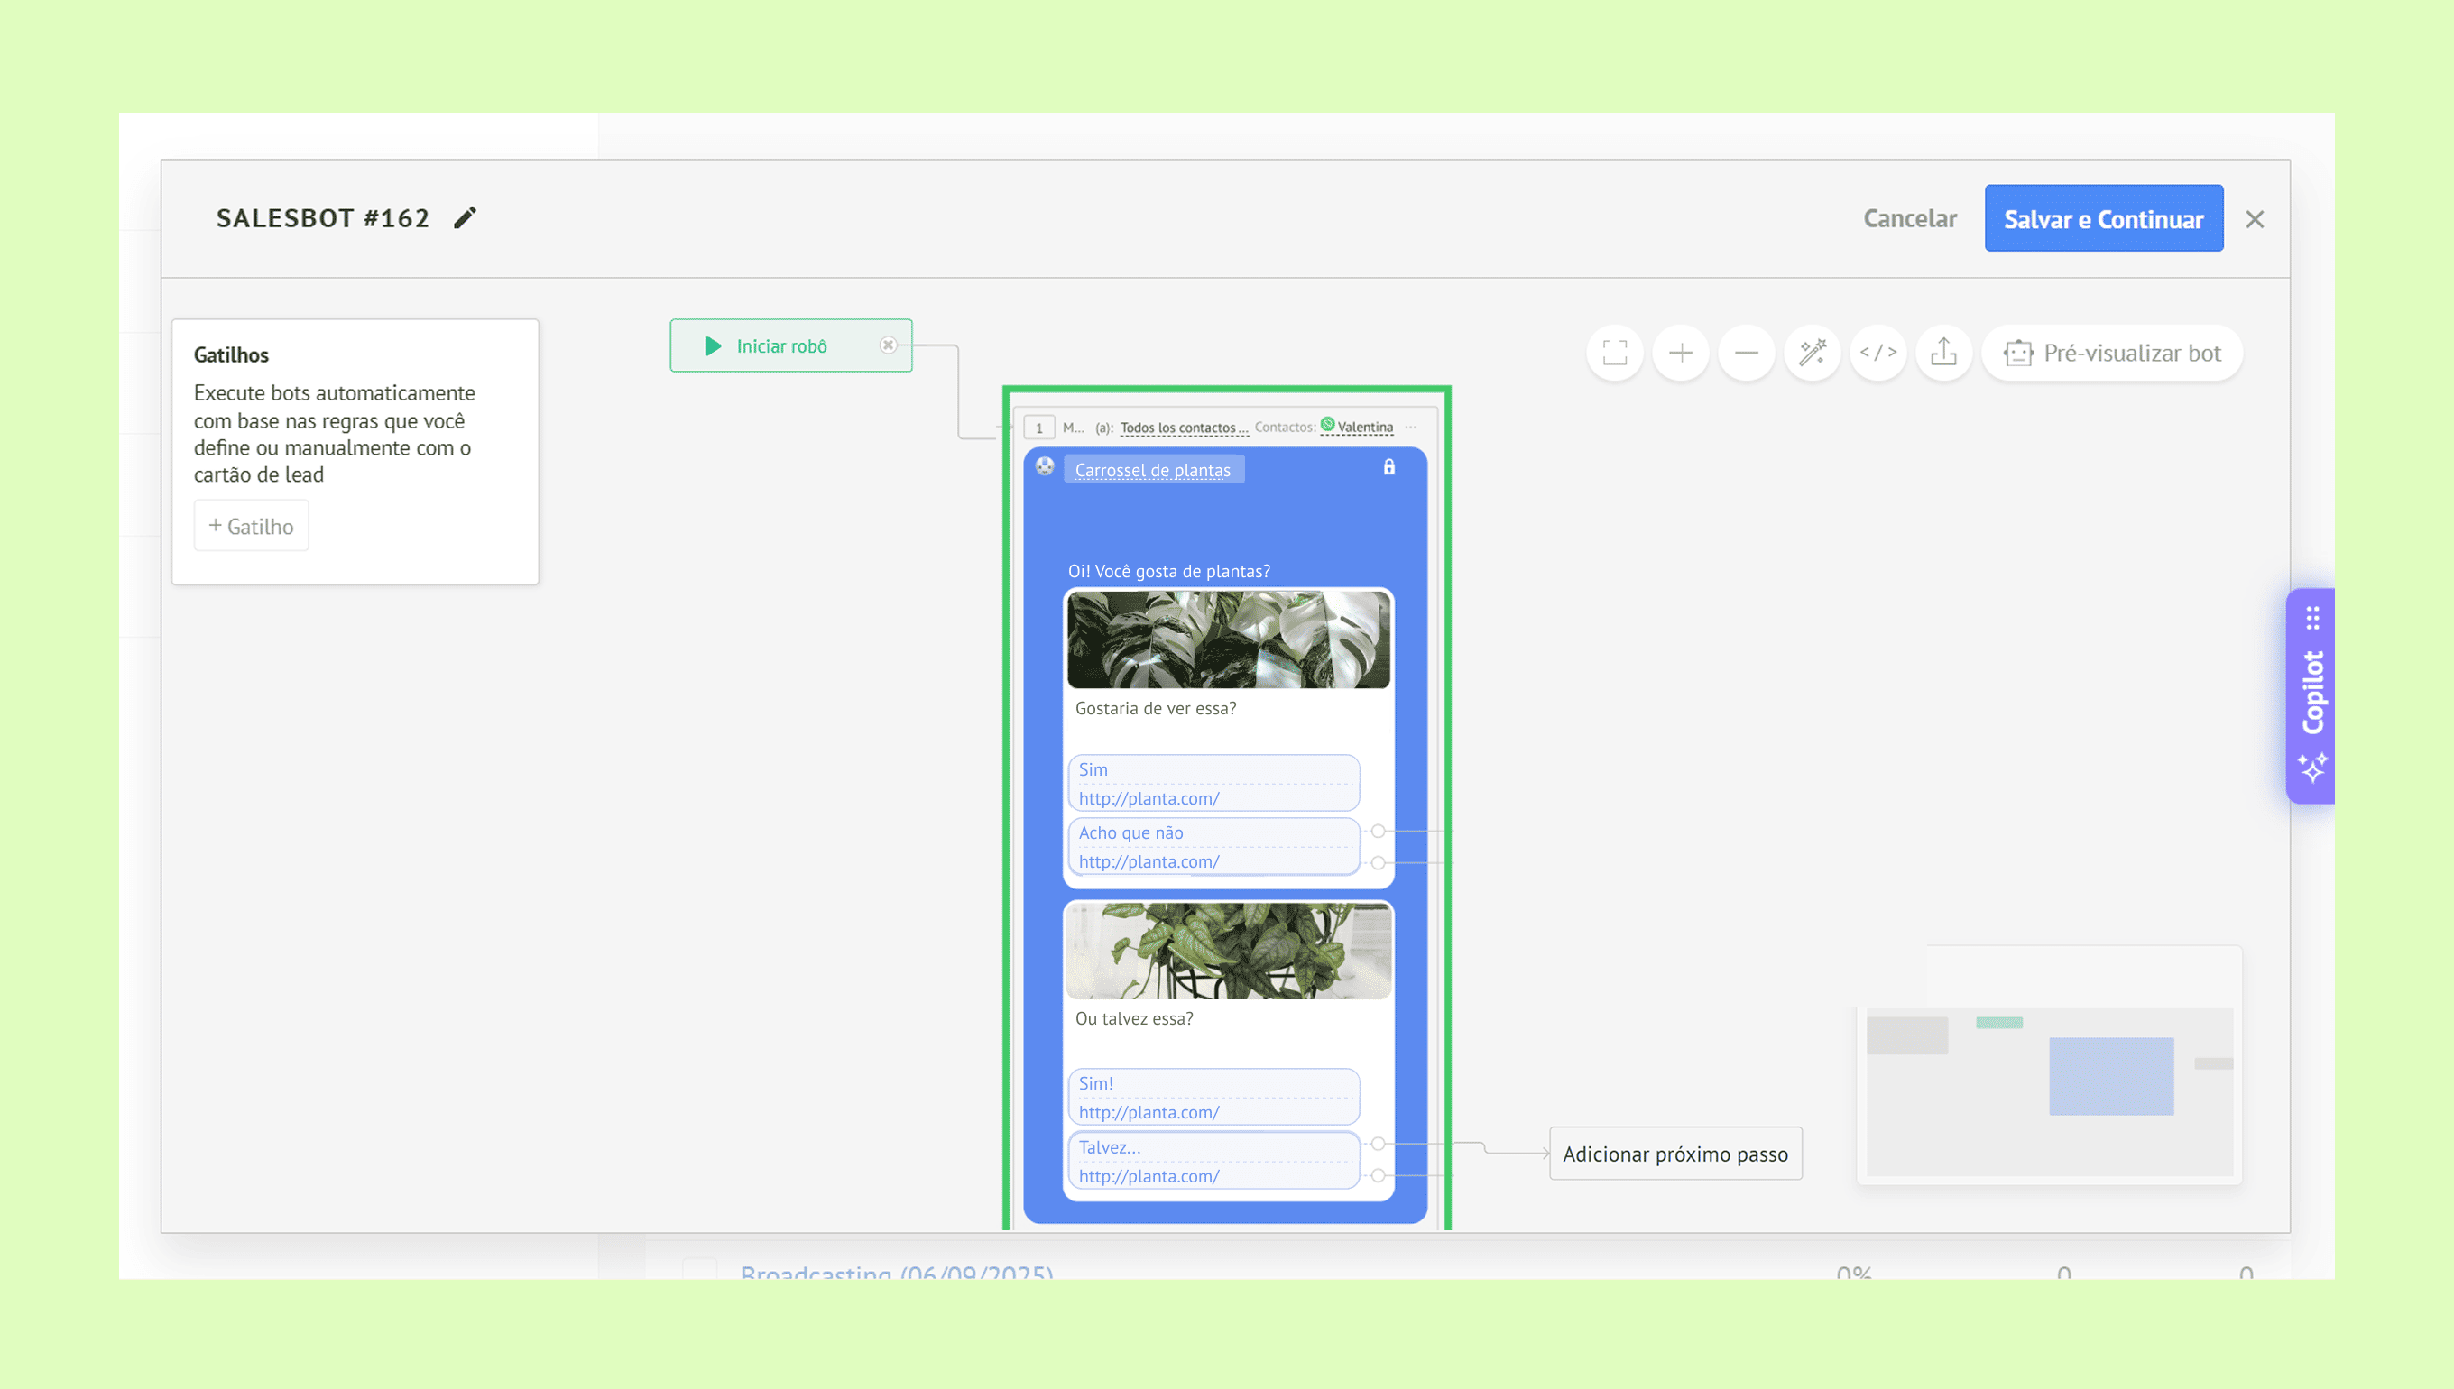Click the magic wand auto-arrange icon
The height and width of the screenshot is (1389, 2454).
coord(1812,353)
